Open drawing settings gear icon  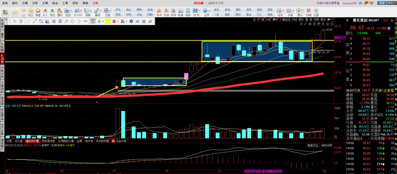pyautogui.click(x=131, y=21)
